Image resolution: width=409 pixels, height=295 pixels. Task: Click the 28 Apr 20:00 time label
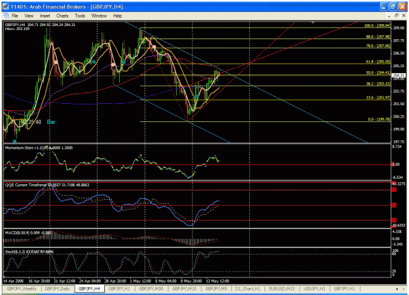(115, 281)
